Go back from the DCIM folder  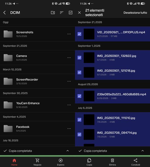(4, 13)
